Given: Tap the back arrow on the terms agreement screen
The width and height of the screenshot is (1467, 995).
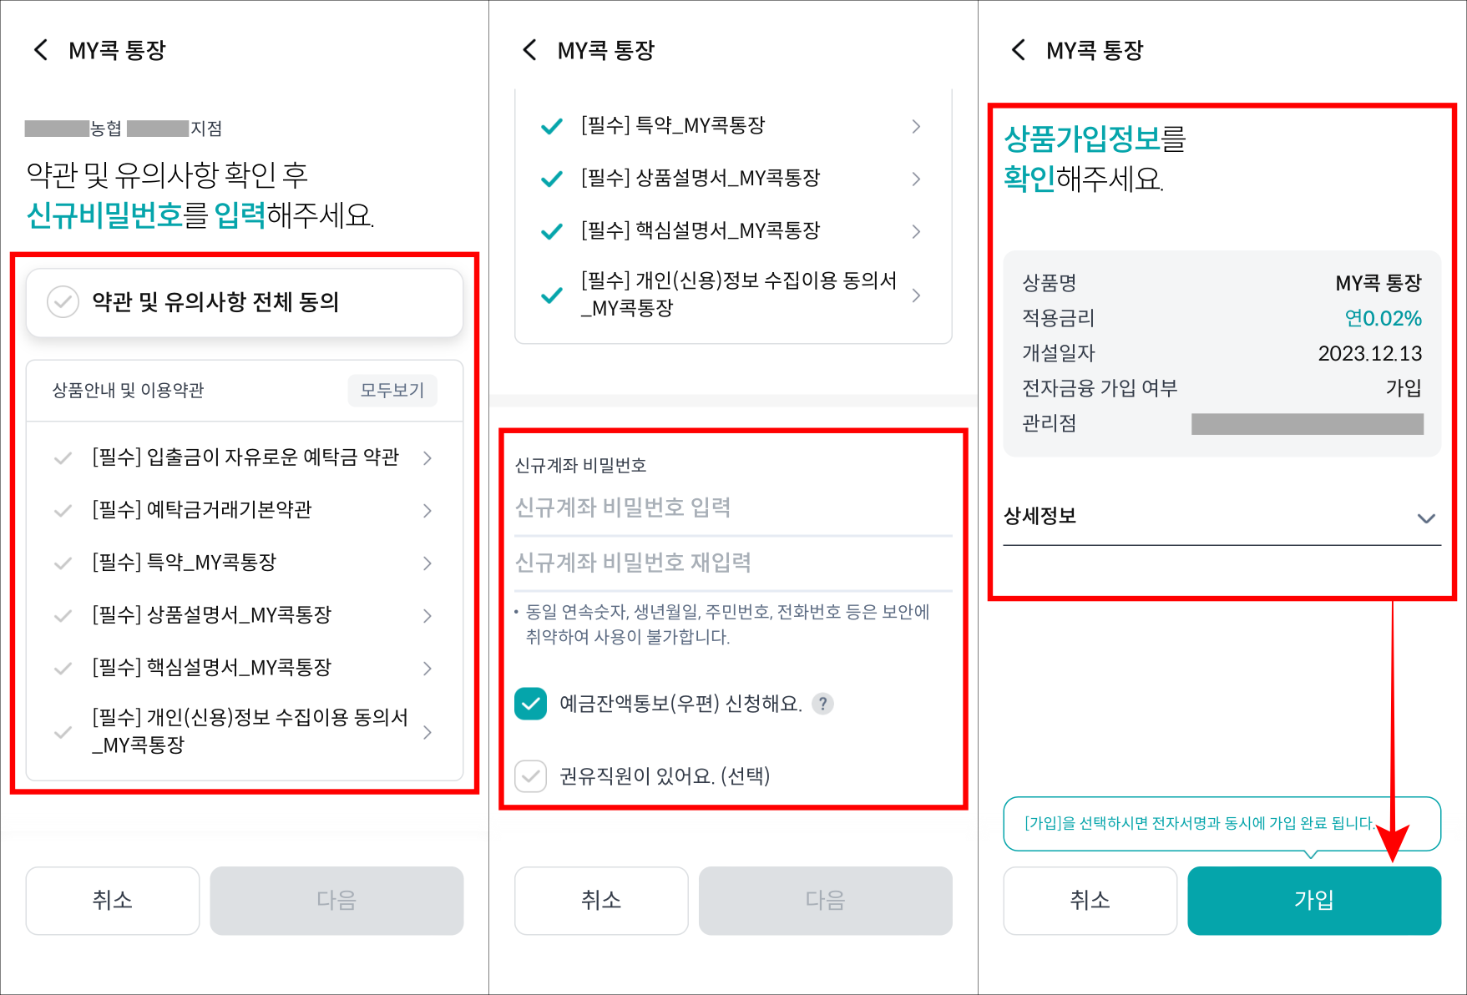Looking at the screenshot, I should (x=40, y=49).
